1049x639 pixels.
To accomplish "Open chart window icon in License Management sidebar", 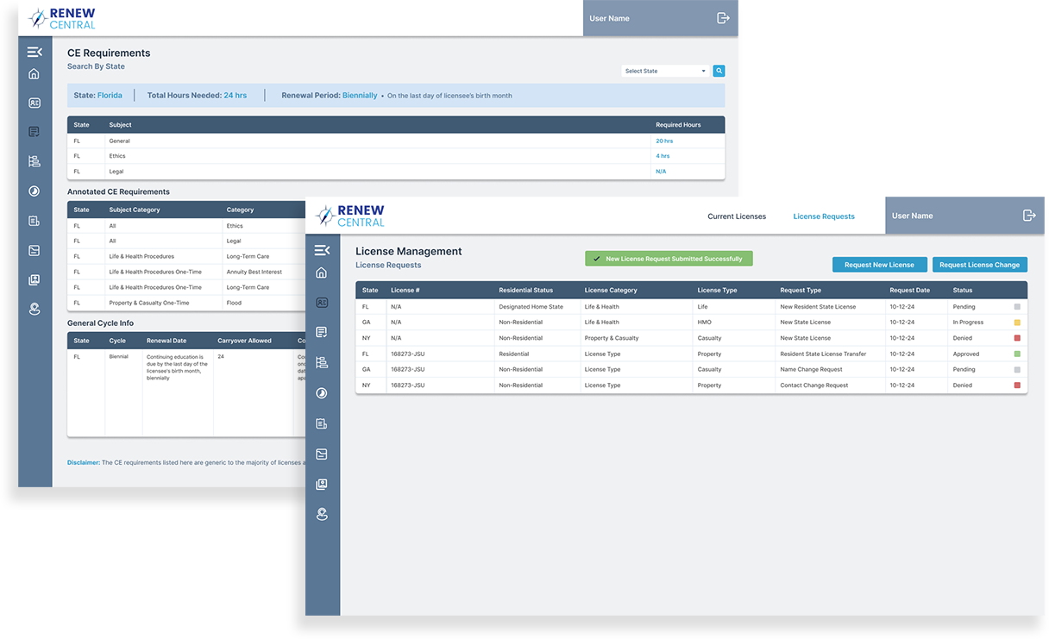I will click(x=322, y=454).
